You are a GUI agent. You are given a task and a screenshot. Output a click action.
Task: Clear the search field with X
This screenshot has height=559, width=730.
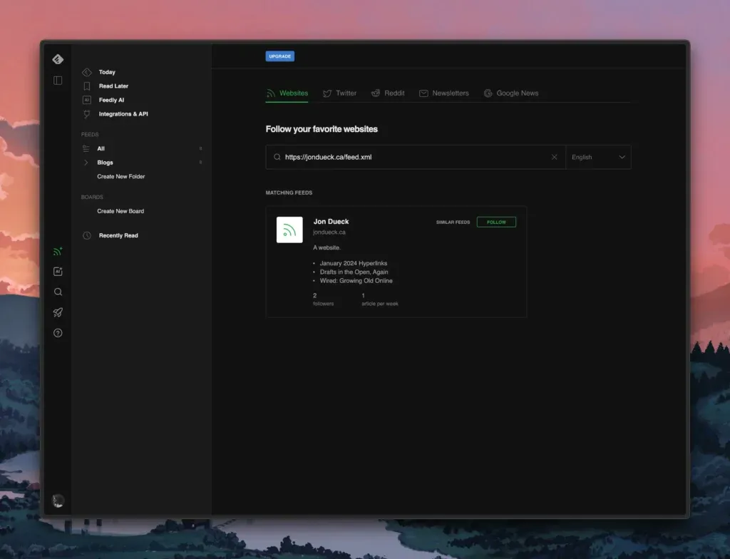pyautogui.click(x=554, y=157)
